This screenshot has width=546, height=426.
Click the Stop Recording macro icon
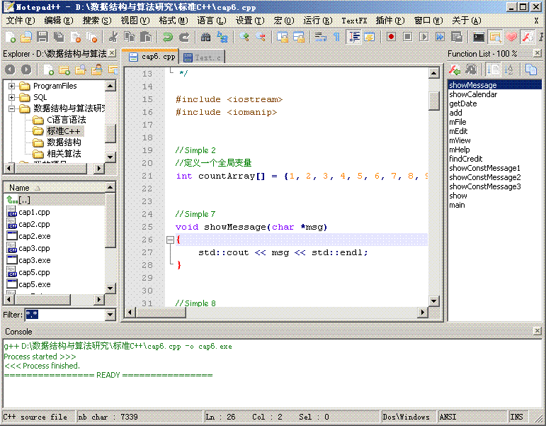(407, 37)
